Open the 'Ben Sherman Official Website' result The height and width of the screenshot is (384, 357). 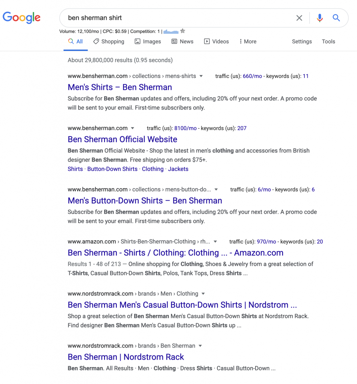123,139
